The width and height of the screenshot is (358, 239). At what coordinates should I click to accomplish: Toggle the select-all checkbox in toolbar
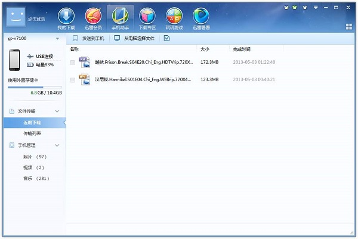(x=166, y=38)
